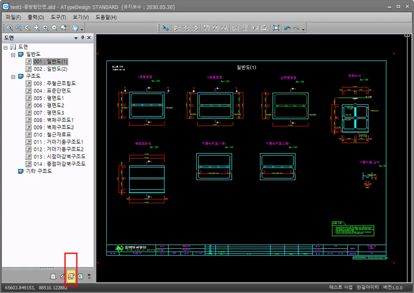Click the dynamic zoom magnifier with plus corner
This screenshot has width=414, height=293.
click(x=64, y=28)
